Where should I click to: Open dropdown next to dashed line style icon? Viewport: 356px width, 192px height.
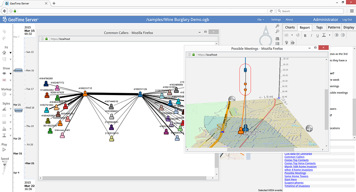(x=10, y=116)
